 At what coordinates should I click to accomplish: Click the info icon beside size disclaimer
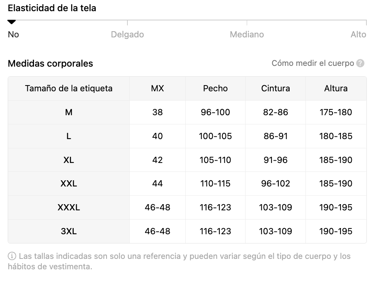pos(12,256)
